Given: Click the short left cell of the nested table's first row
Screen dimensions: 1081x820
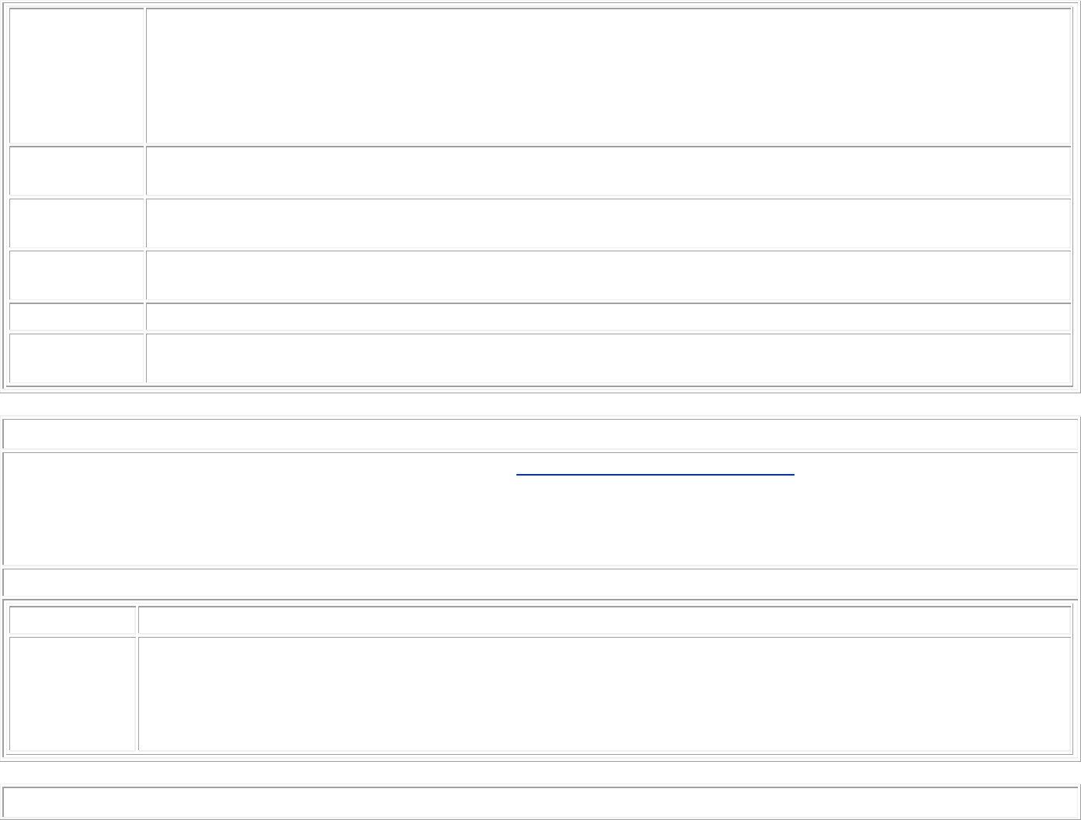Looking at the screenshot, I should tap(72, 620).
